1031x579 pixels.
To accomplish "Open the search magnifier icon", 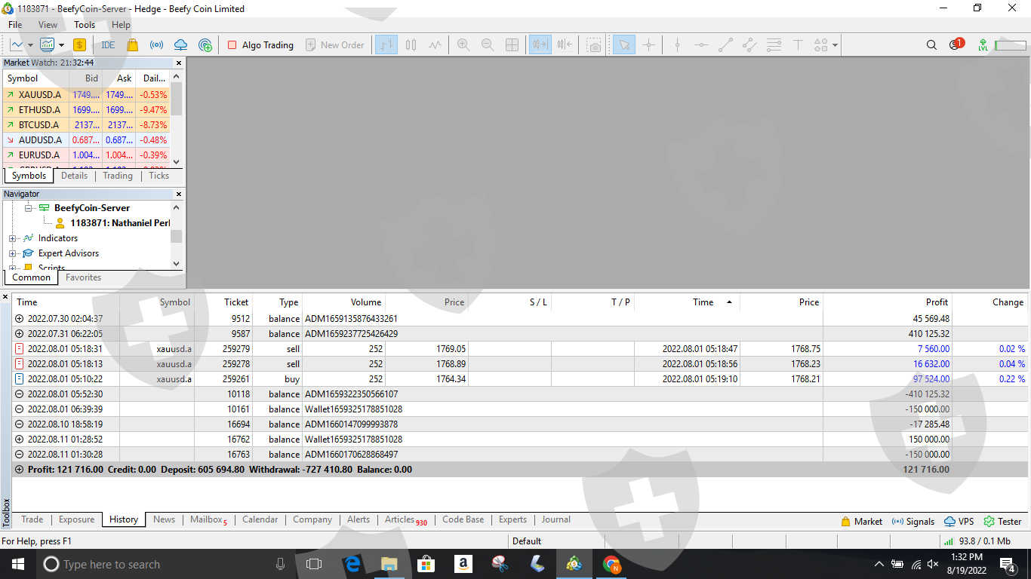I will click(931, 45).
